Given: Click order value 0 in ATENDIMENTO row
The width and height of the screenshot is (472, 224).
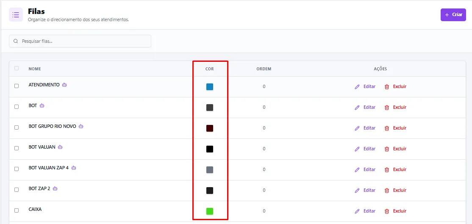Looking at the screenshot, I should (264, 86).
